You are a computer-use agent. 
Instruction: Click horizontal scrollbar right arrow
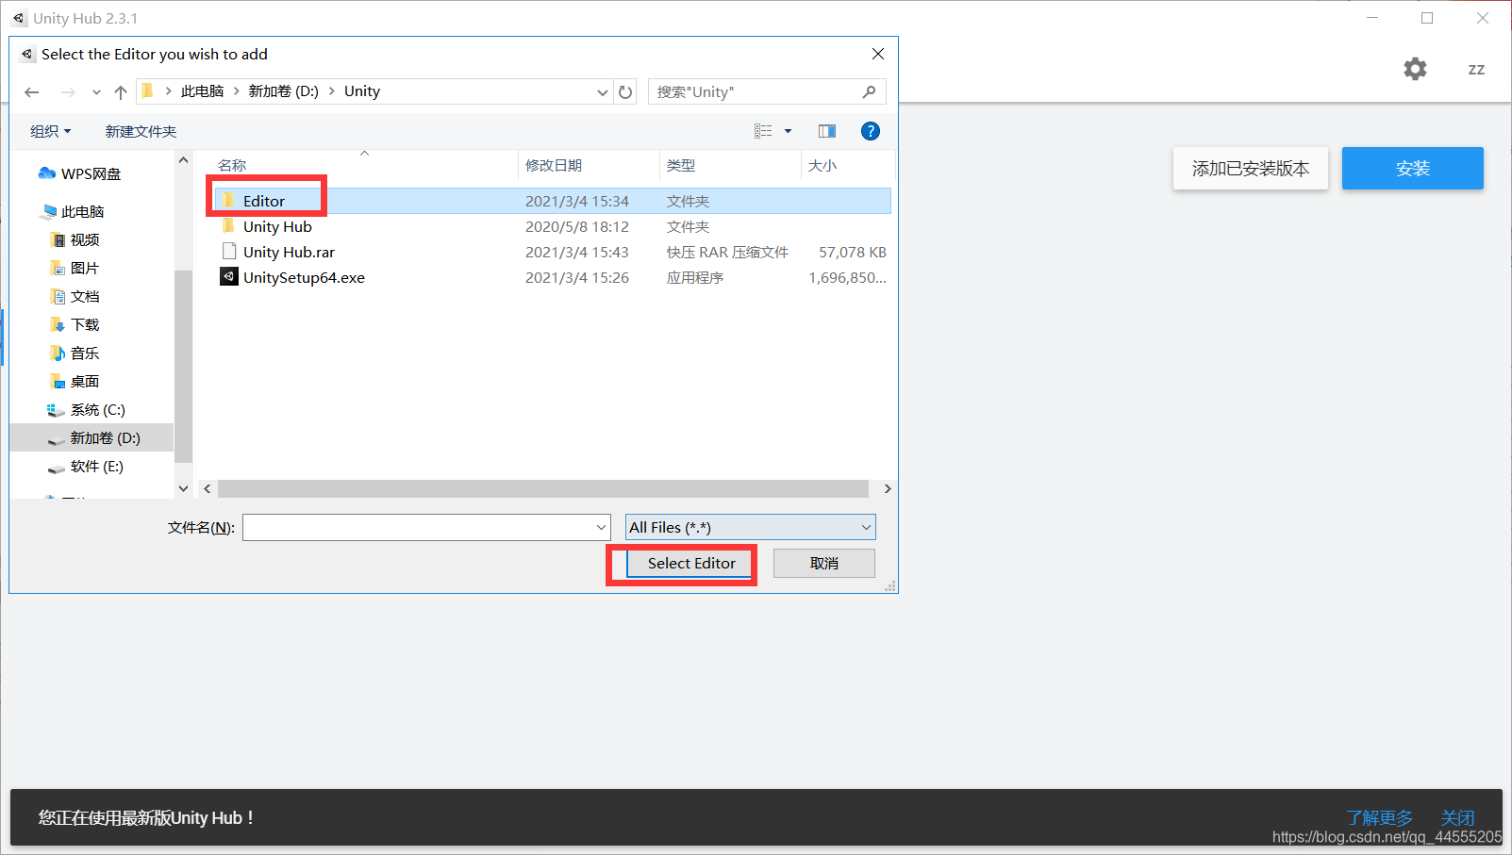coord(887,488)
